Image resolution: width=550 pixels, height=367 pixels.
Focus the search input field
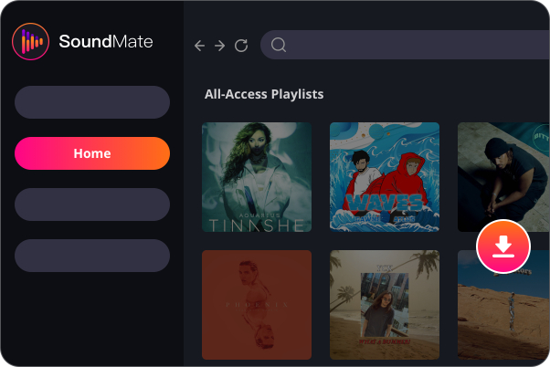411,46
